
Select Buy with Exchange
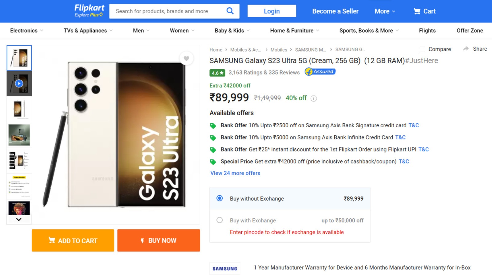[220, 220]
